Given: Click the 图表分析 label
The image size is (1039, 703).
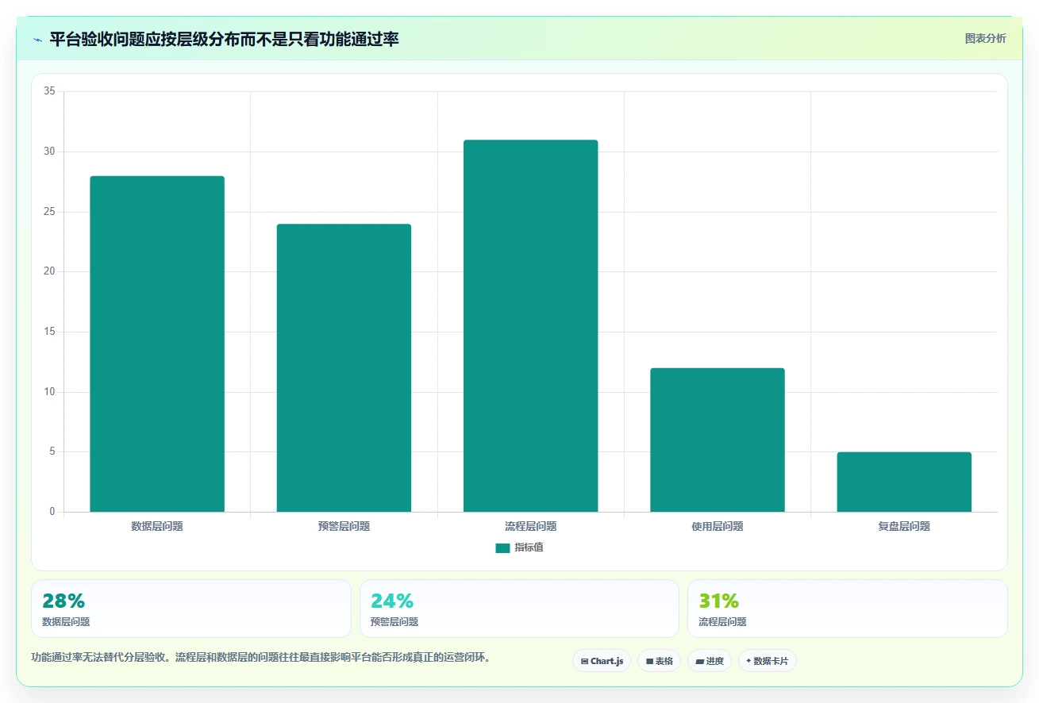Looking at the screenshot, I should click(985, 38).
